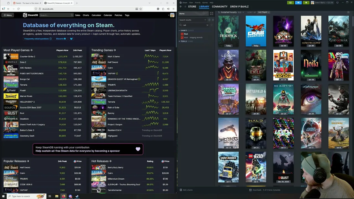Viewport: 354px width, 199px height.
Task: Open the Last Played sort dropdown
Action: (x=264, y=12)
